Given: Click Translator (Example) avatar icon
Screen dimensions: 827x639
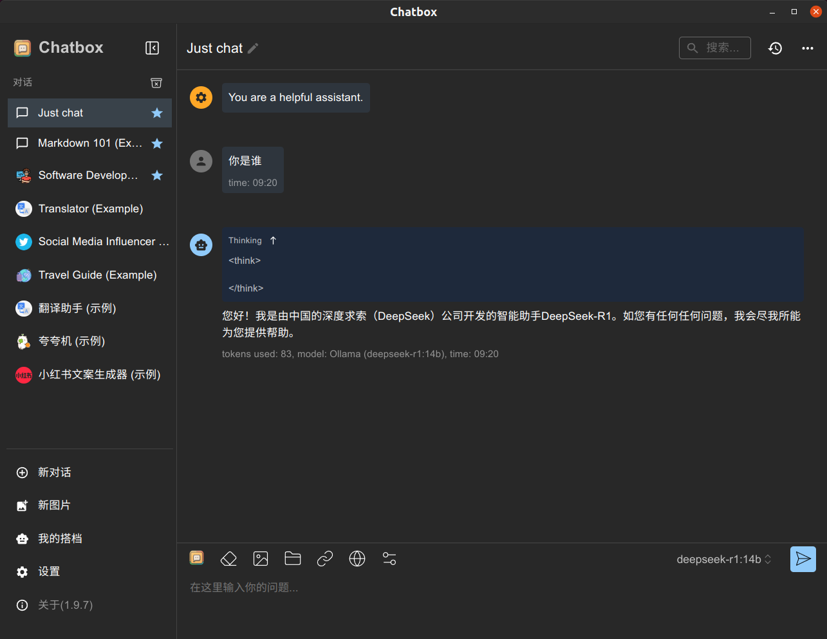Looking at the screenshot, I should [x=24, y=208].
